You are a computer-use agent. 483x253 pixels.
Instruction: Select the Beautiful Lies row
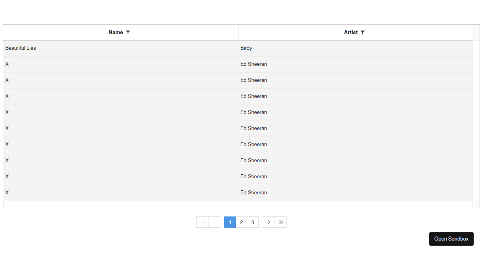tap(121, 48)
